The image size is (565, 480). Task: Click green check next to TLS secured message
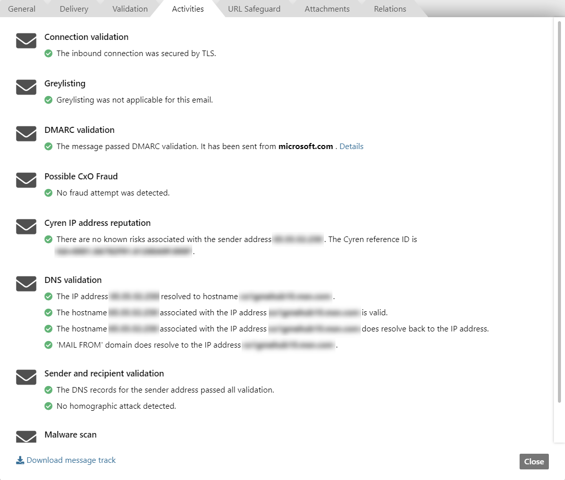click(x=48, y=54)
